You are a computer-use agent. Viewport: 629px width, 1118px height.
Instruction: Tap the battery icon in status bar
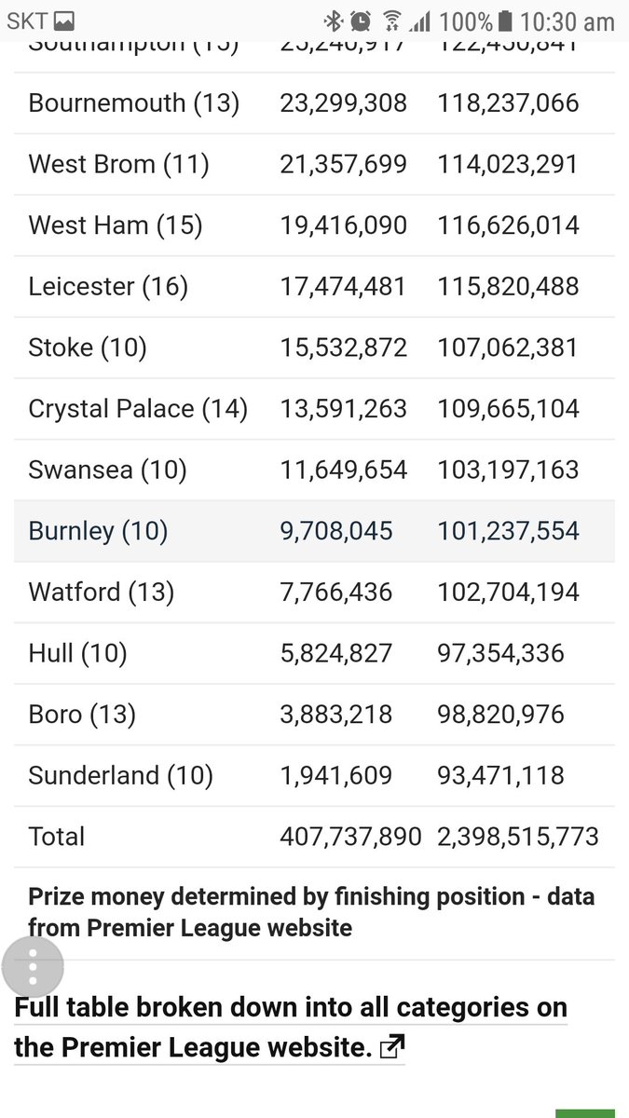(x=505, y=20)
